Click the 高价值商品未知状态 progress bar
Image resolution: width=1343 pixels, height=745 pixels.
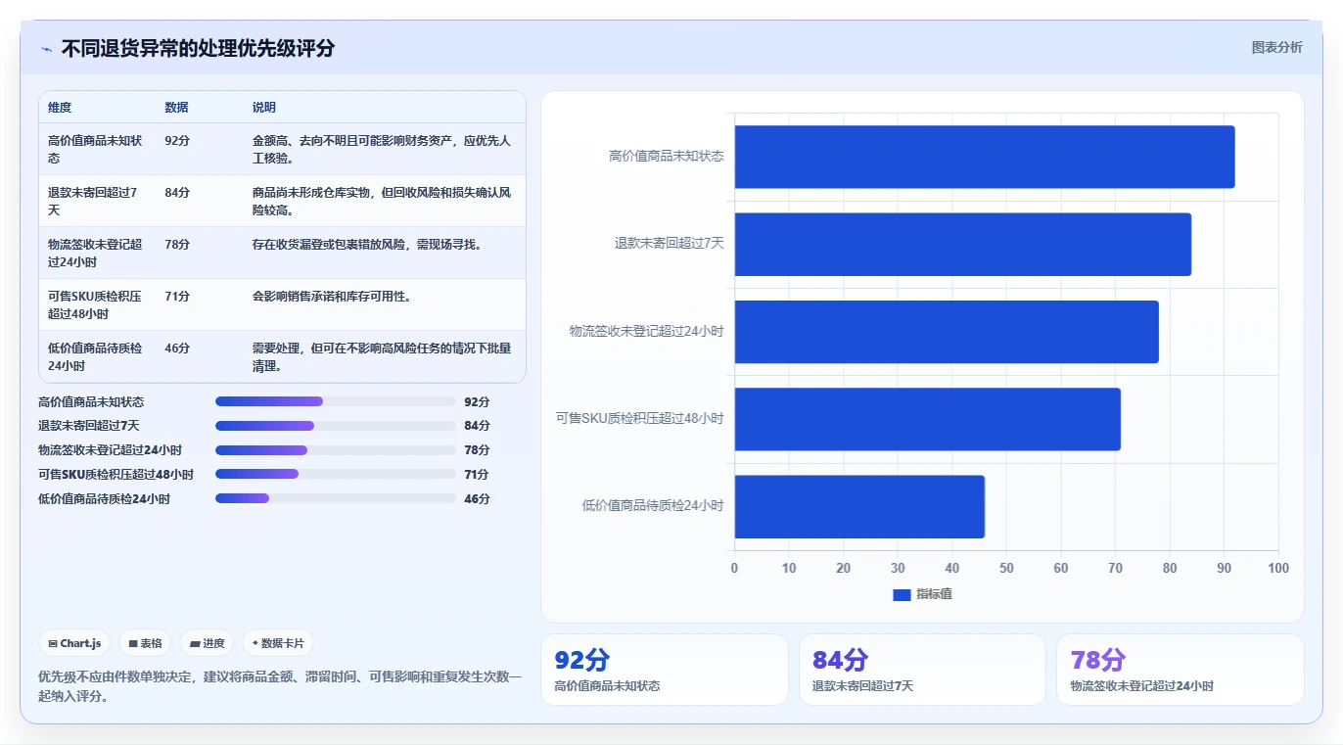[x=336, y=401]
